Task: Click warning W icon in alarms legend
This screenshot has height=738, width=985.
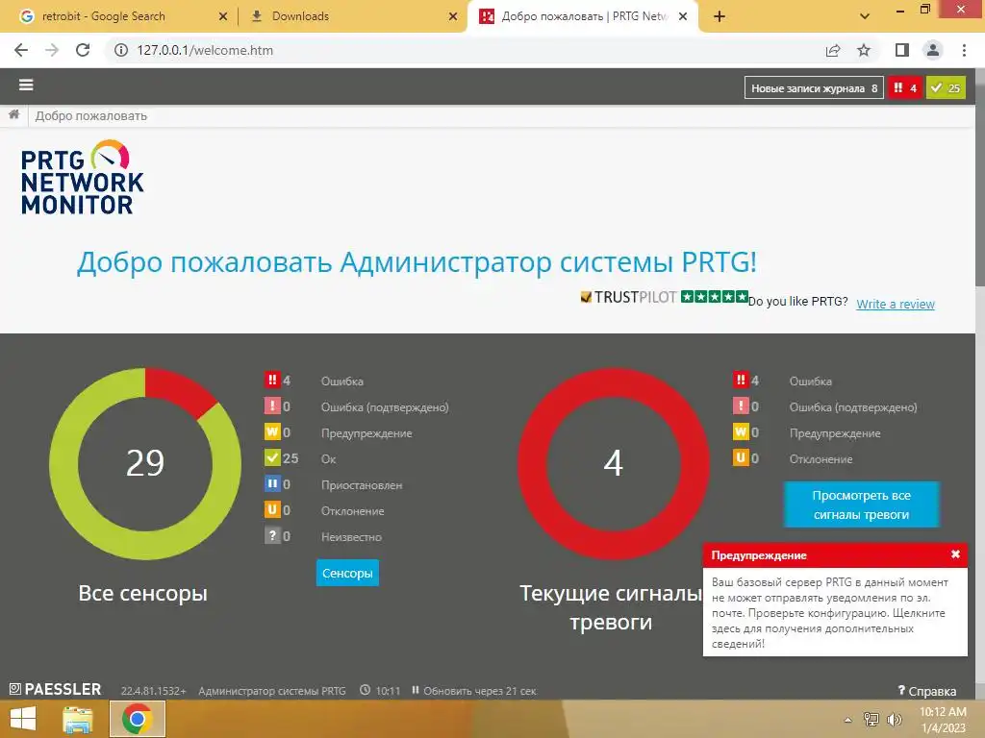Action: (741, 431)
